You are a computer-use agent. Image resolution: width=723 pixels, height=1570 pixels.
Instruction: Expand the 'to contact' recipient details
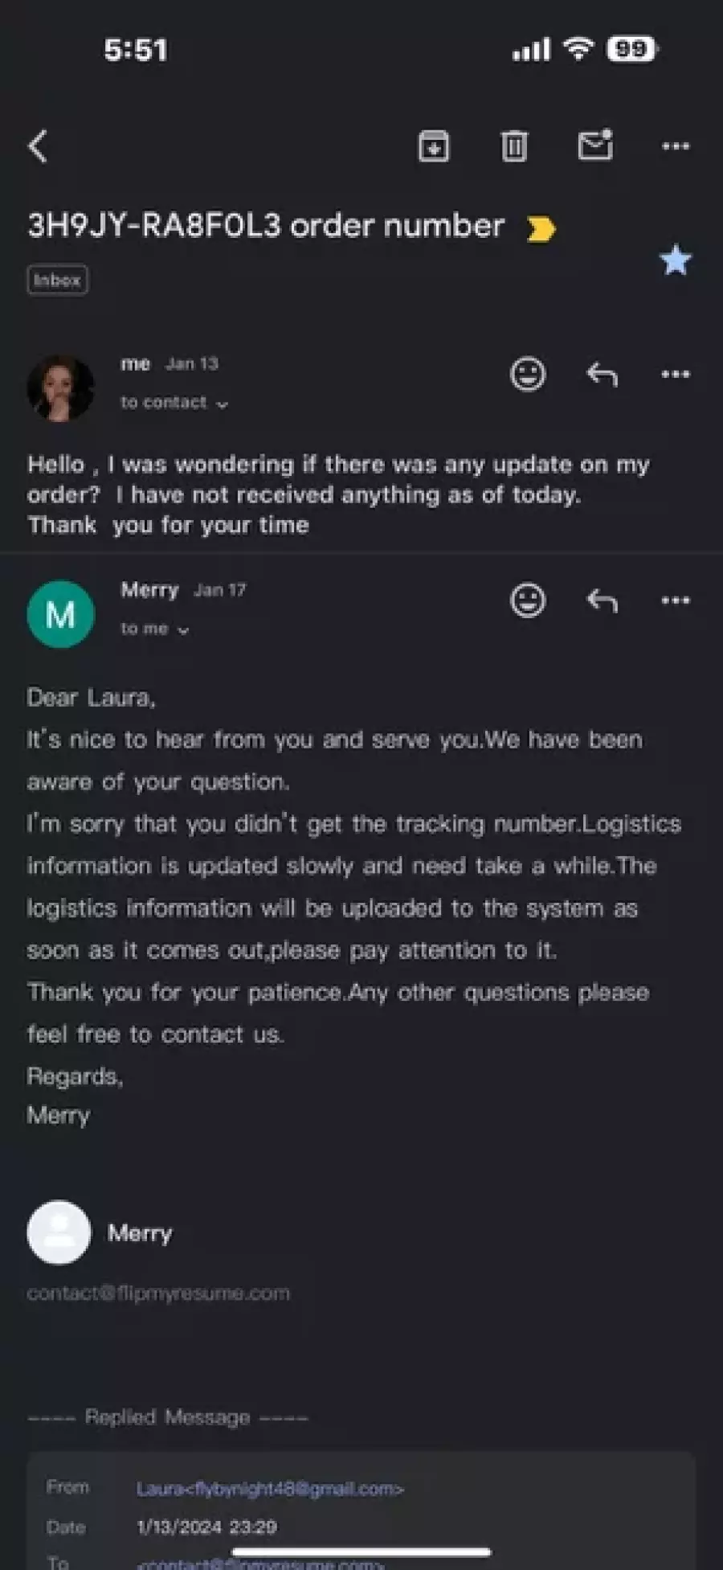coord(174,403)
